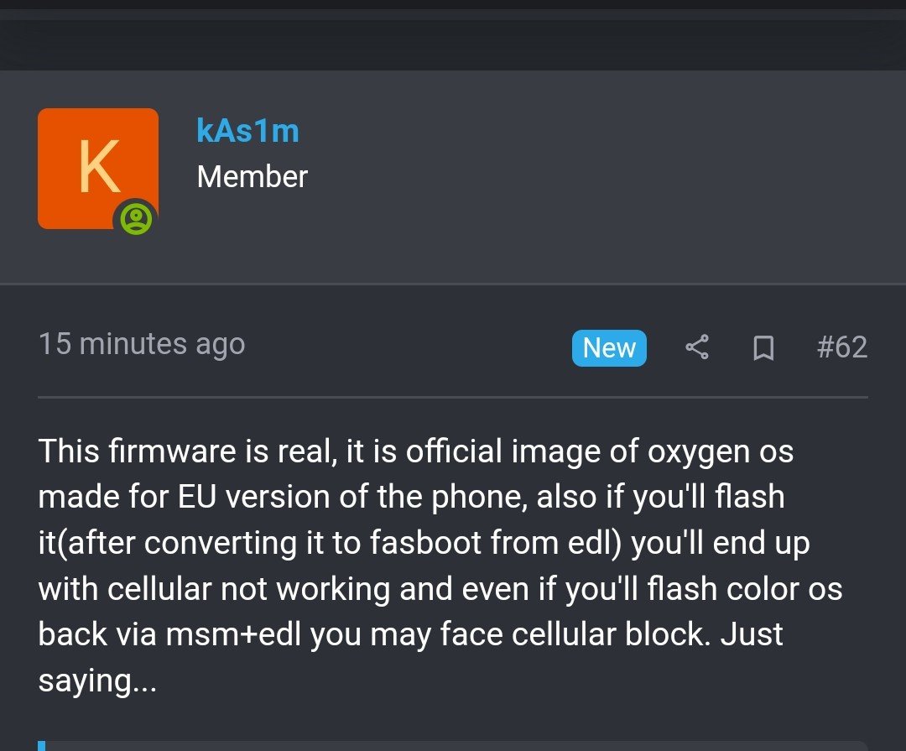Open kAs1m's orange K avatar

click(x=98, y=169)
